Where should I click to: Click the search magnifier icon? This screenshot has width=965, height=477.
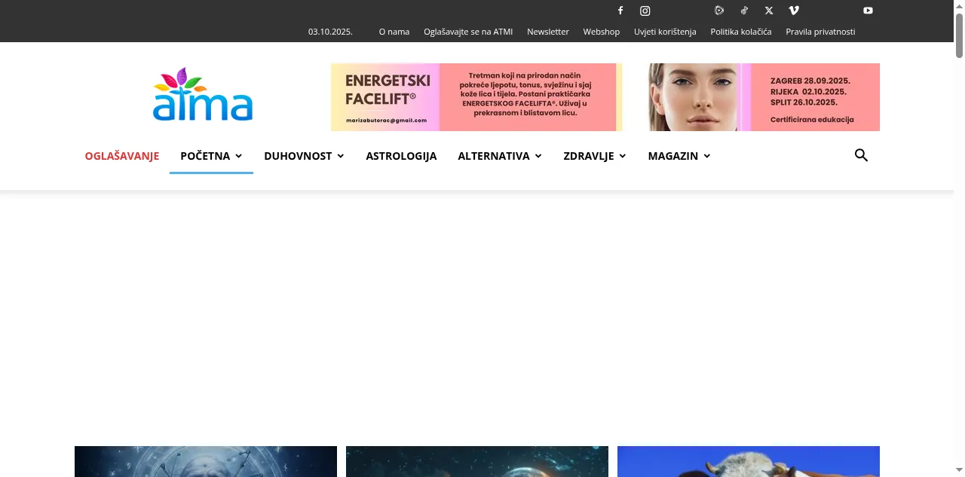point(861,155)
